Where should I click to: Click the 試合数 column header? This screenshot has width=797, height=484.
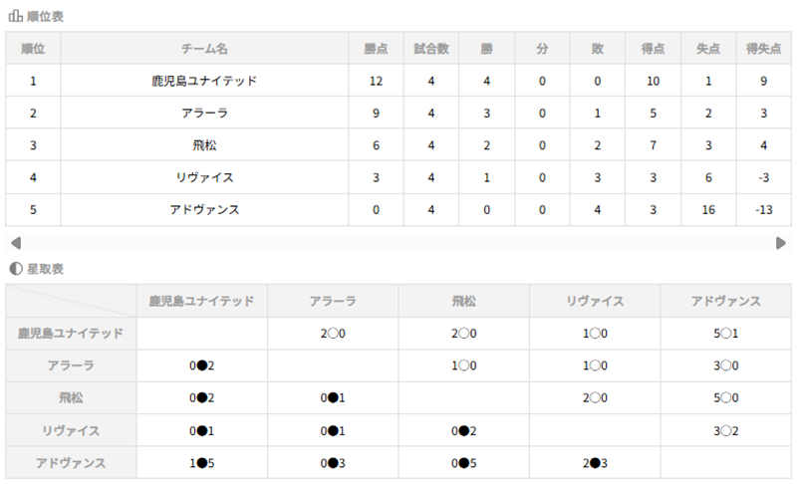[431, 48]
